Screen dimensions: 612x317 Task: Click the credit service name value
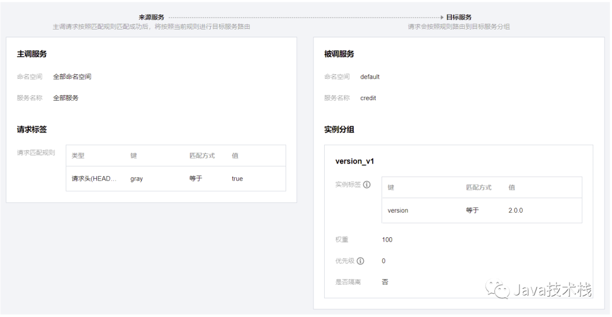[368, 98]
